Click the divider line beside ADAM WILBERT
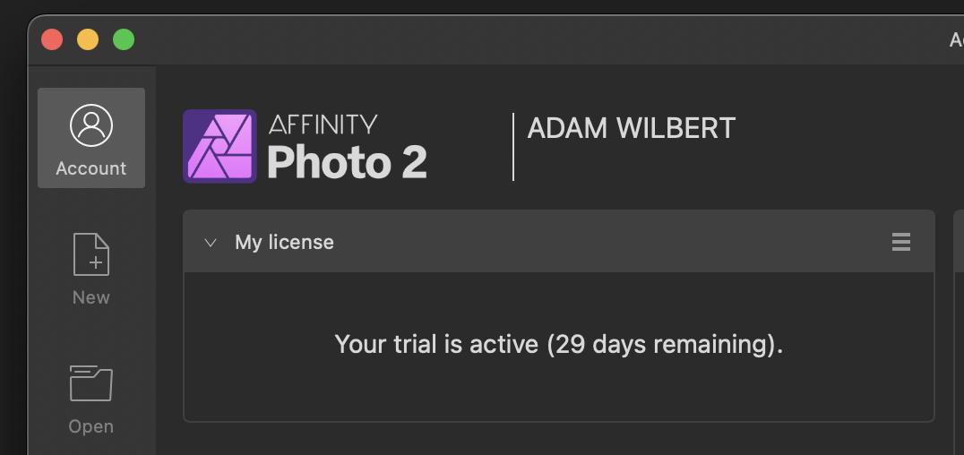 (x=513, y=147)
